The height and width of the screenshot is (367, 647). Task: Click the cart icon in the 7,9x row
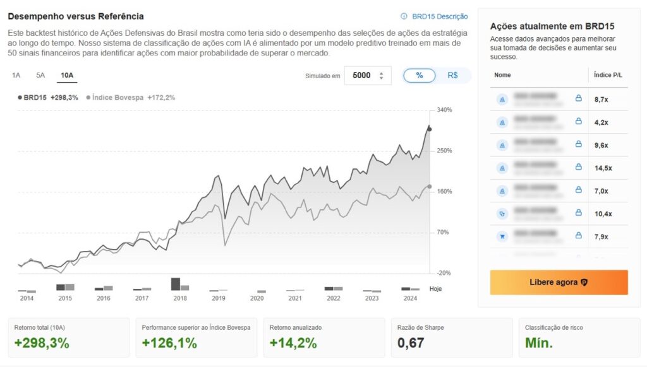[502, 236]
